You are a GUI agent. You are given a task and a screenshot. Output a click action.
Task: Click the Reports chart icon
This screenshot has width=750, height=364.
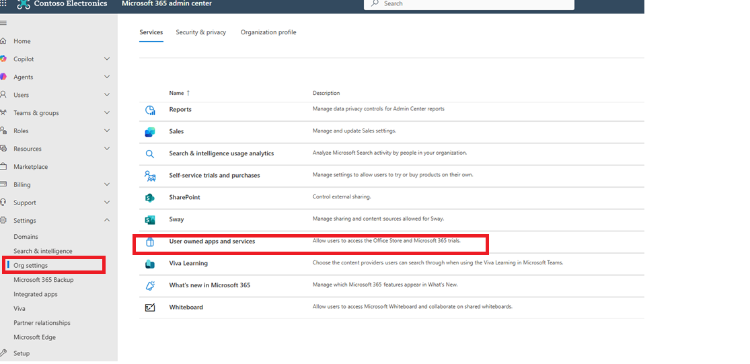click(150, 110)
